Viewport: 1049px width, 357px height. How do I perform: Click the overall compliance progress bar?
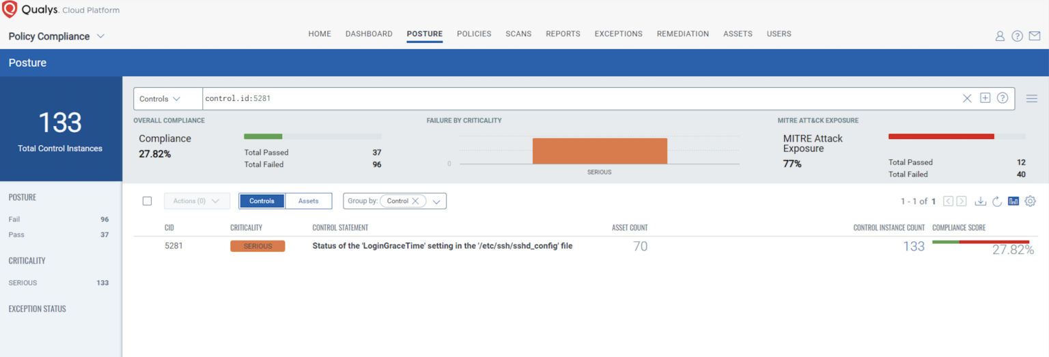click(x=313, y=136)
